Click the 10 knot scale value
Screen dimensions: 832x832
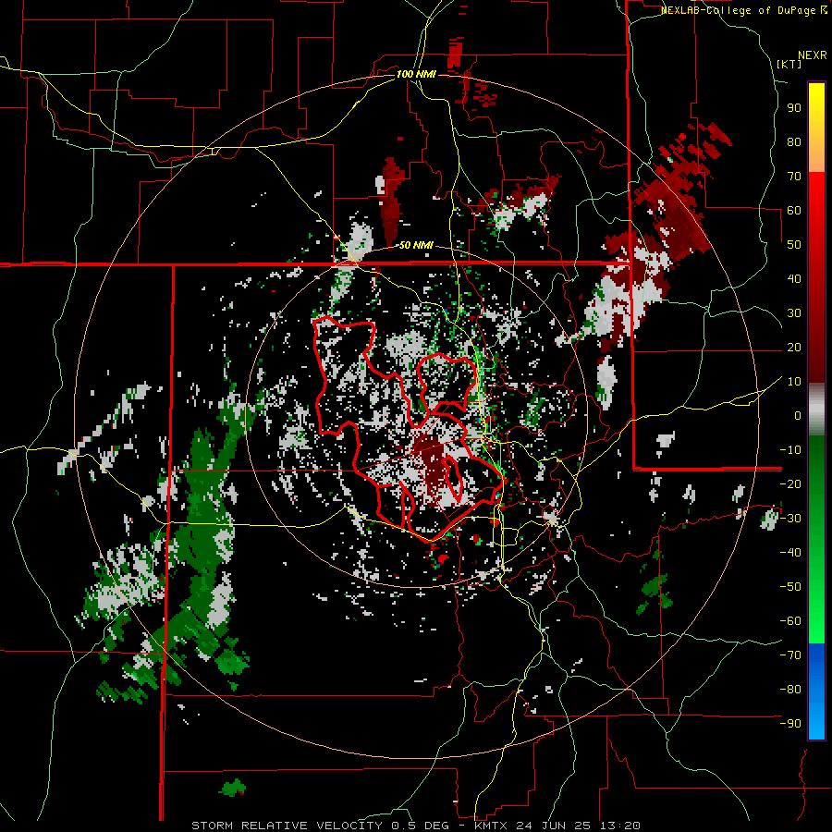click(x=794, y=382)
